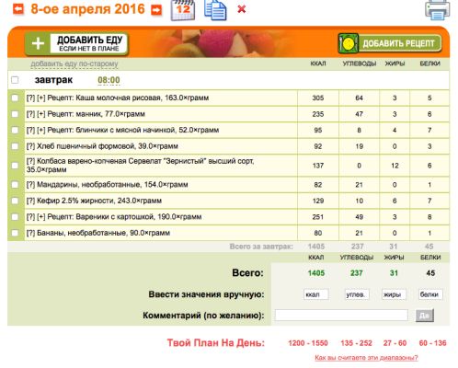Screen dimensions: 458x368
Task: Tick checkbox for Каша молочная рисовая
Action: 15,98
